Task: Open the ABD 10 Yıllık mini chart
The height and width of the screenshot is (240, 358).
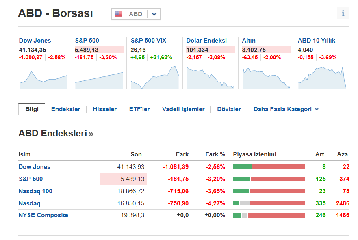Action: point(322,77)
